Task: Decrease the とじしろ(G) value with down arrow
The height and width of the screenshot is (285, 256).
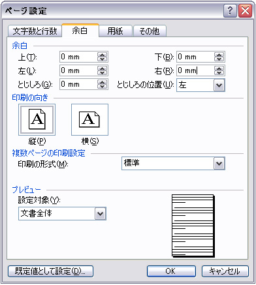Action: coord(102,87)
